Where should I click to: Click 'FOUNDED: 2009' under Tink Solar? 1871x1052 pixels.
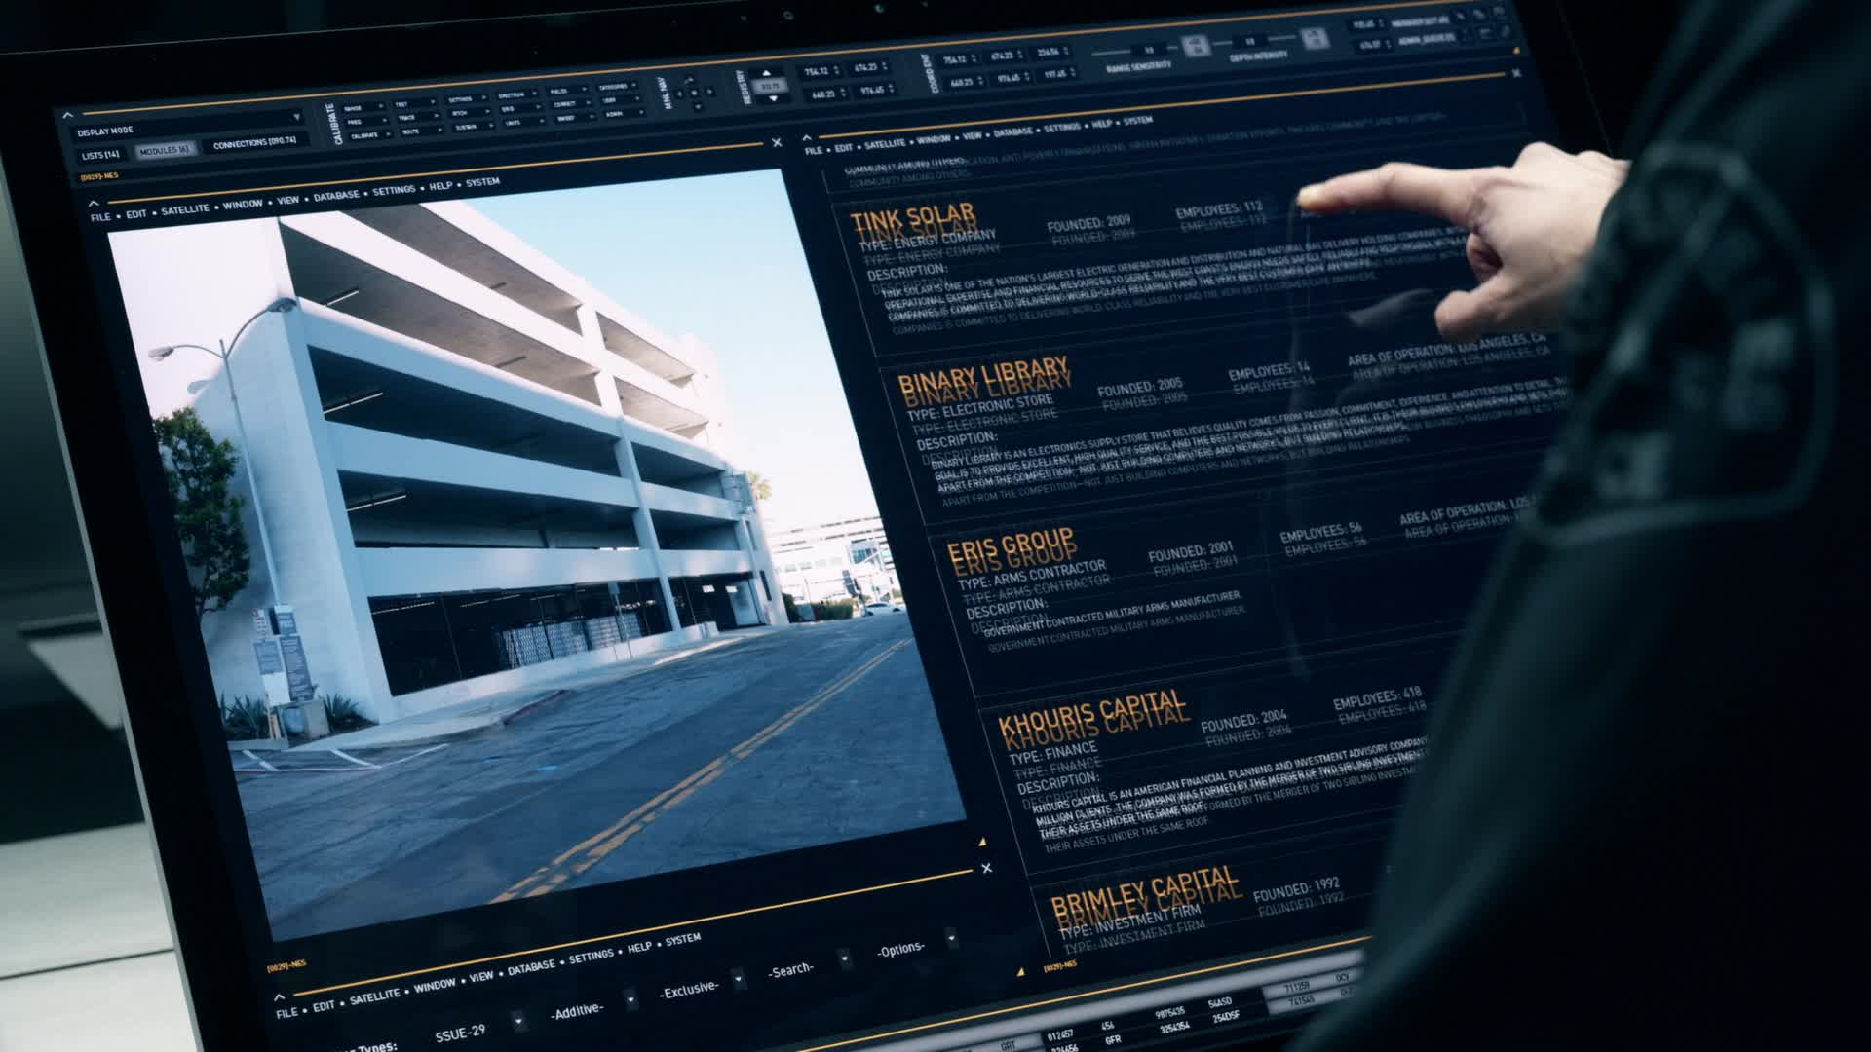pos(1088,224)
